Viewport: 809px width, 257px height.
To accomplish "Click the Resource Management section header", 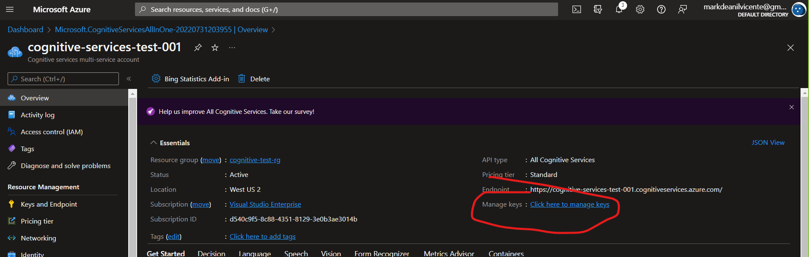I will tap(44, 187).
